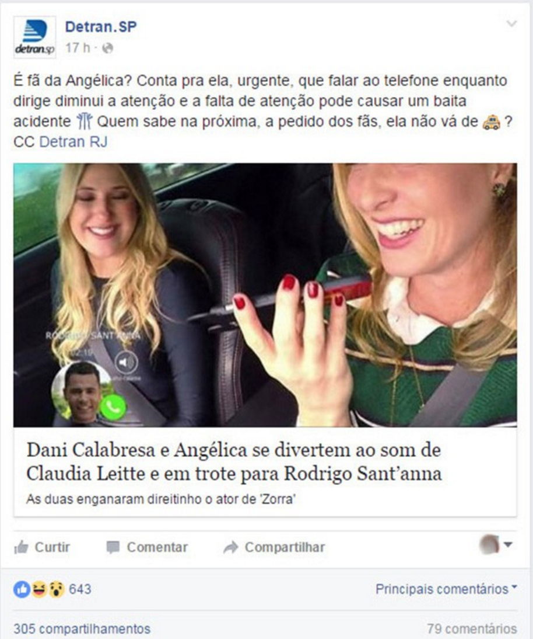Open the Detran.SP page name link
Viewport: 533px width, 639px height.
(101, 27)
